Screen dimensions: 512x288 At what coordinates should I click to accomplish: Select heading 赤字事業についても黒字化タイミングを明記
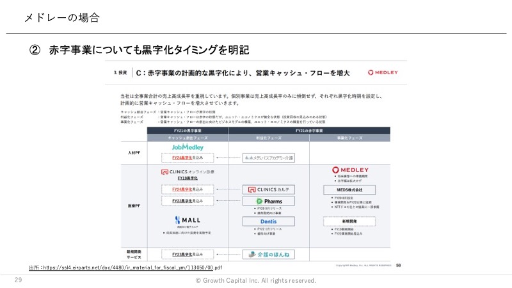(x=149, y=50)
